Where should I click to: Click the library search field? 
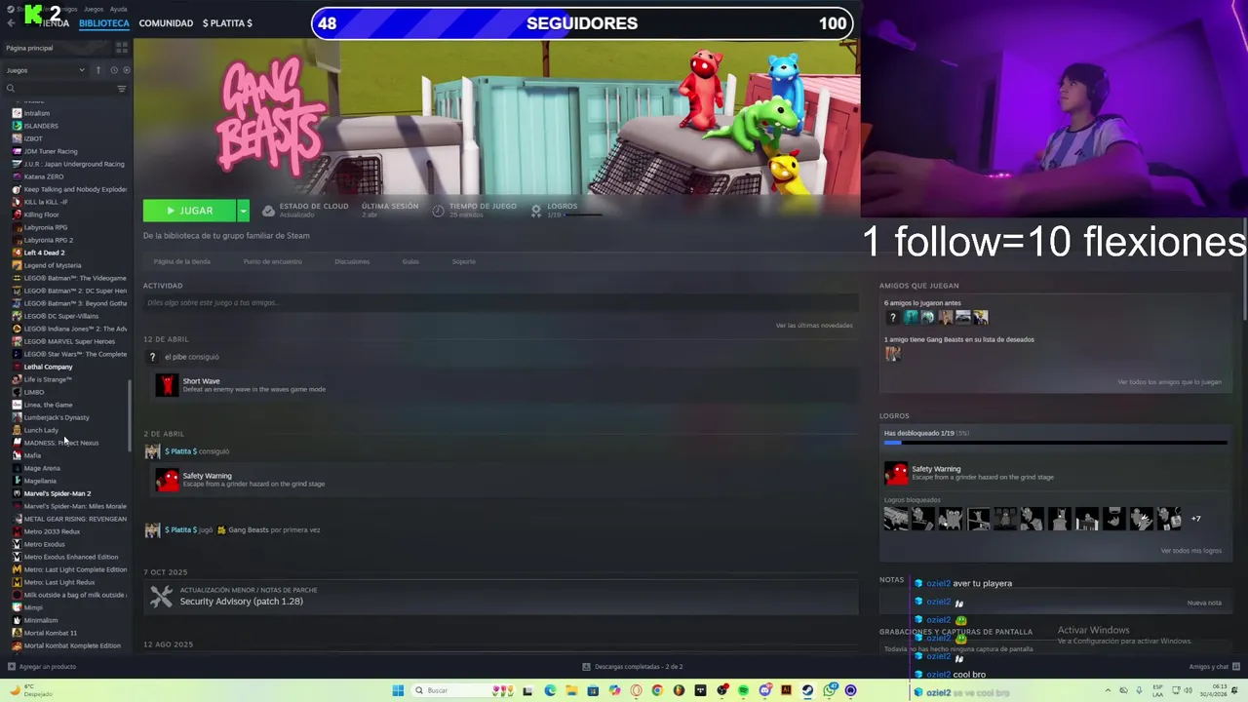pos(58,89)
